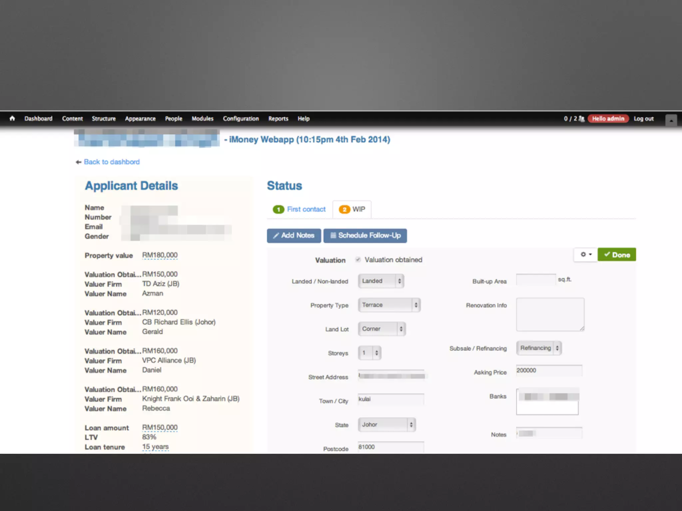Open the Land Lot Corner dropdown
The width and height of the screenshot is (682, 511).
(x=382, y=329)
